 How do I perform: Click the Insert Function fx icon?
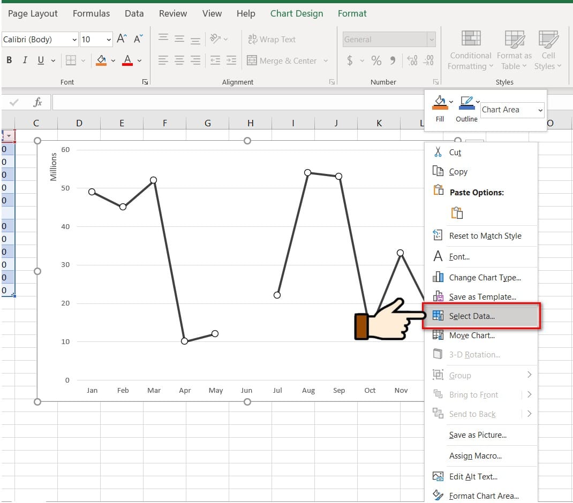click(37, 102)
